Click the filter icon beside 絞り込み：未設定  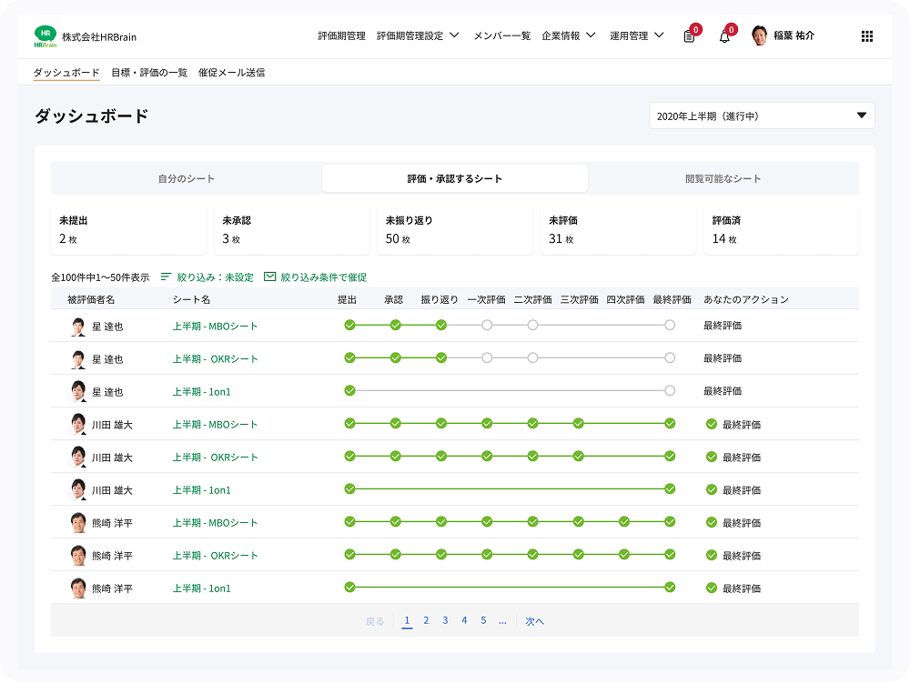click(x=166, y=277)
